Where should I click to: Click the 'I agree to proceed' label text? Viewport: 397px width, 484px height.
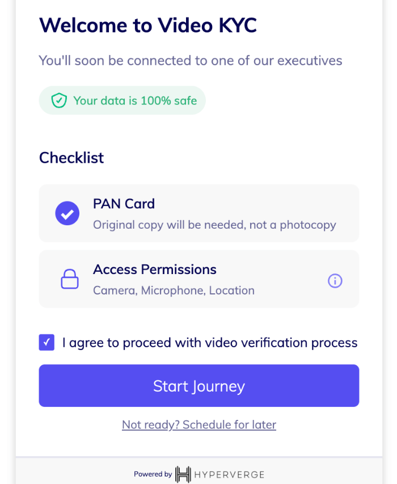click(210, 343)
